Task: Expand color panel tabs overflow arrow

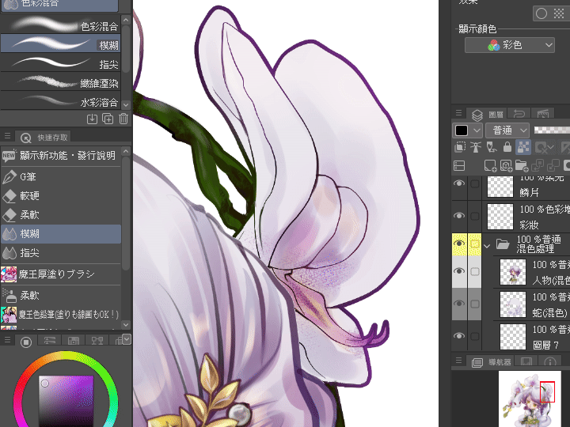Action: pyautogui.click(x=127, y=339)
